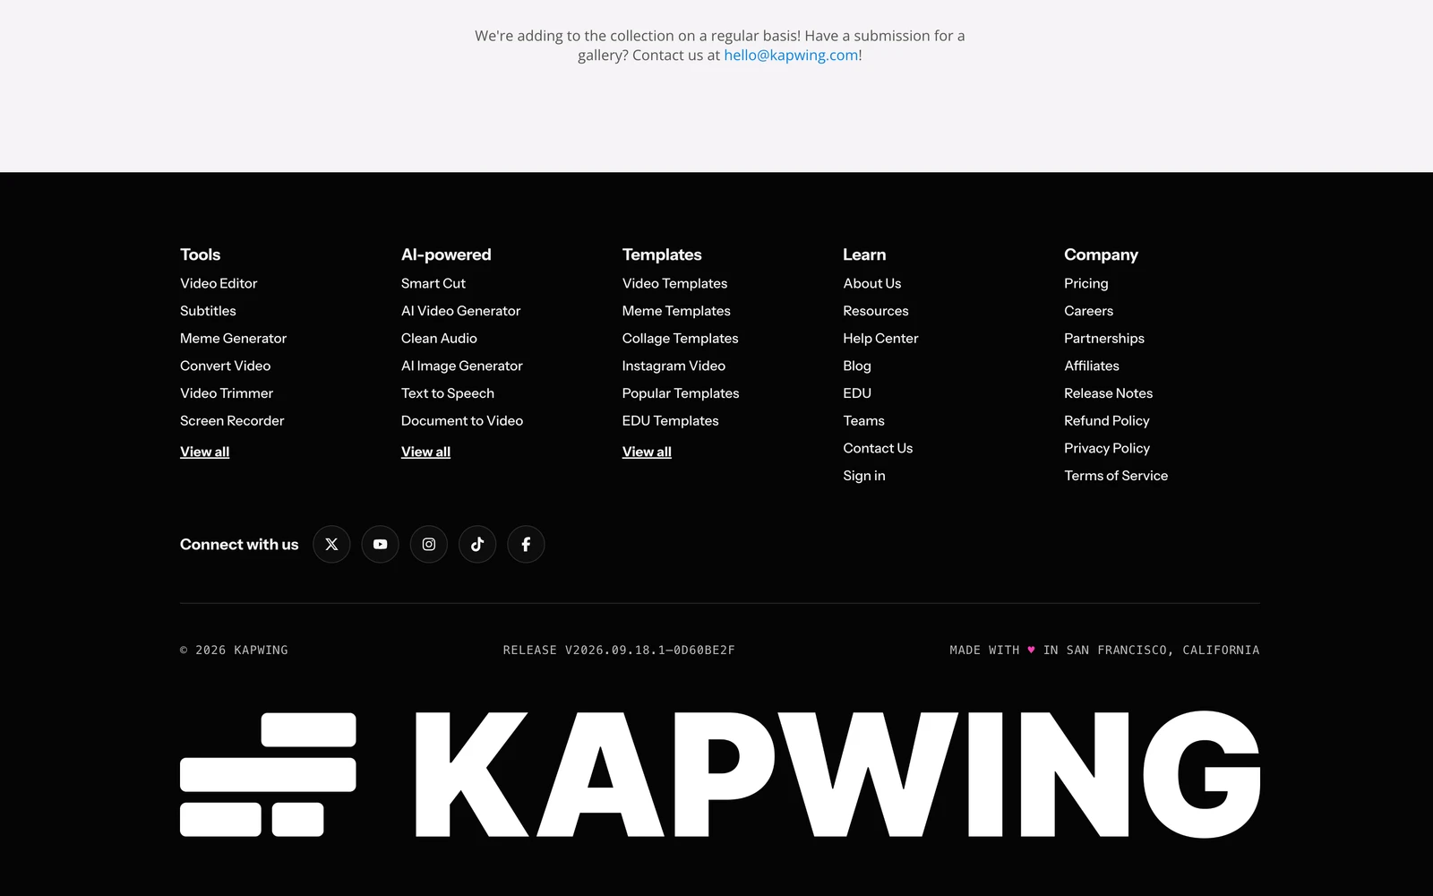Image resolution: width=1433 pixels, height=896 pixels.
Task: Open the Video Trimmer link
Action: coord(227,393)
